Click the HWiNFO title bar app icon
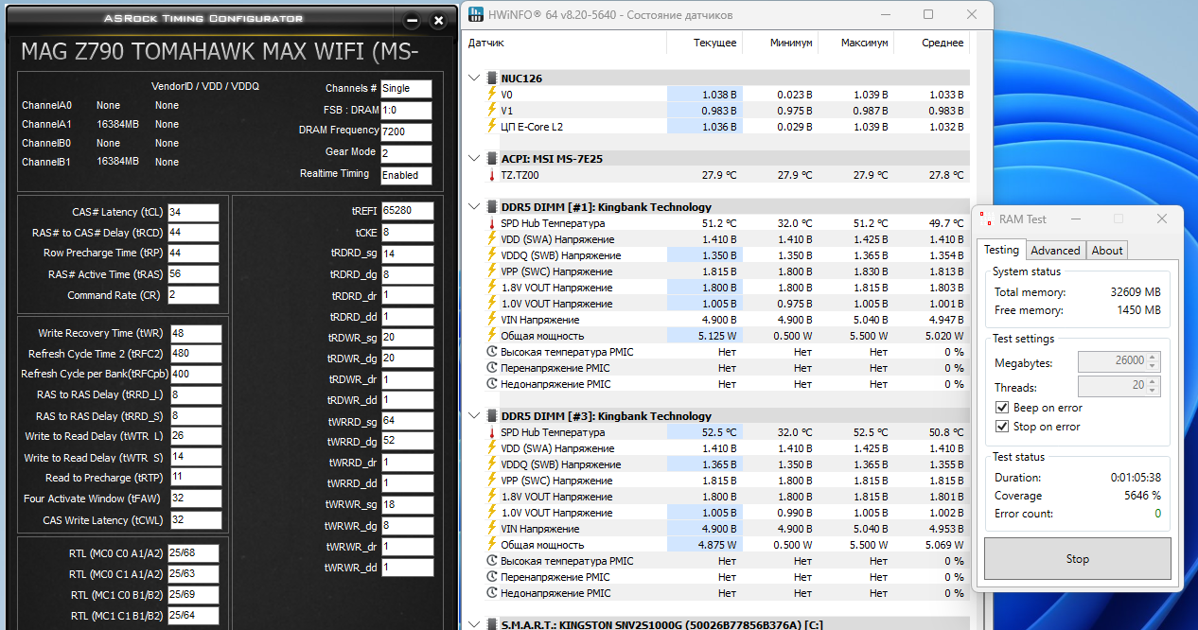This screenshot has height=630, width=1198. click(x=475, y=14)
